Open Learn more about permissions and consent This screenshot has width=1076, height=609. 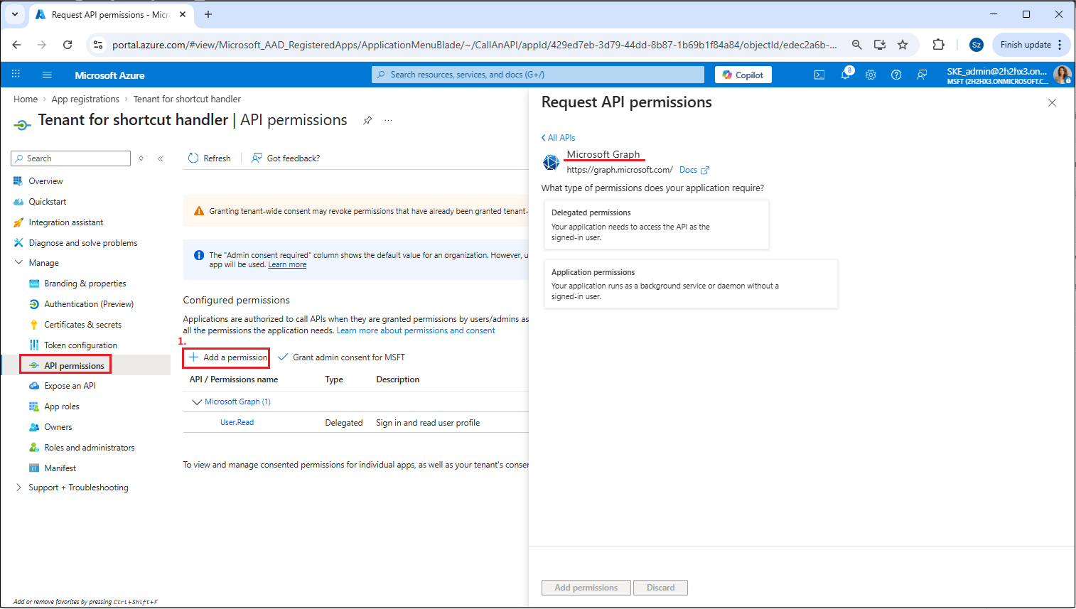[416, 331]
